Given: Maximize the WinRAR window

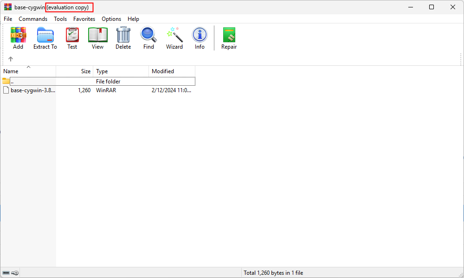Looking at the screenshot, I should coord(432,7).
